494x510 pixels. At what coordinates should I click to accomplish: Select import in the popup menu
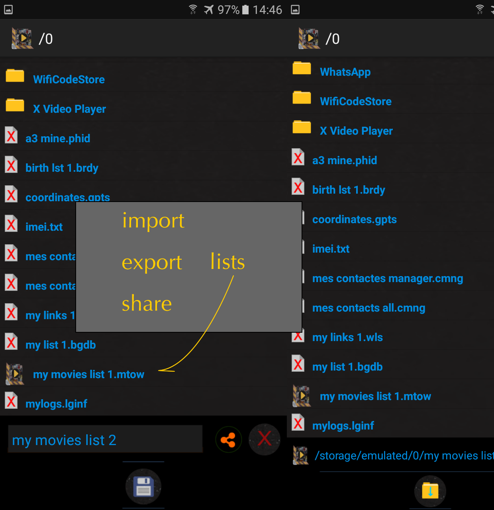[x=153, y=220]
